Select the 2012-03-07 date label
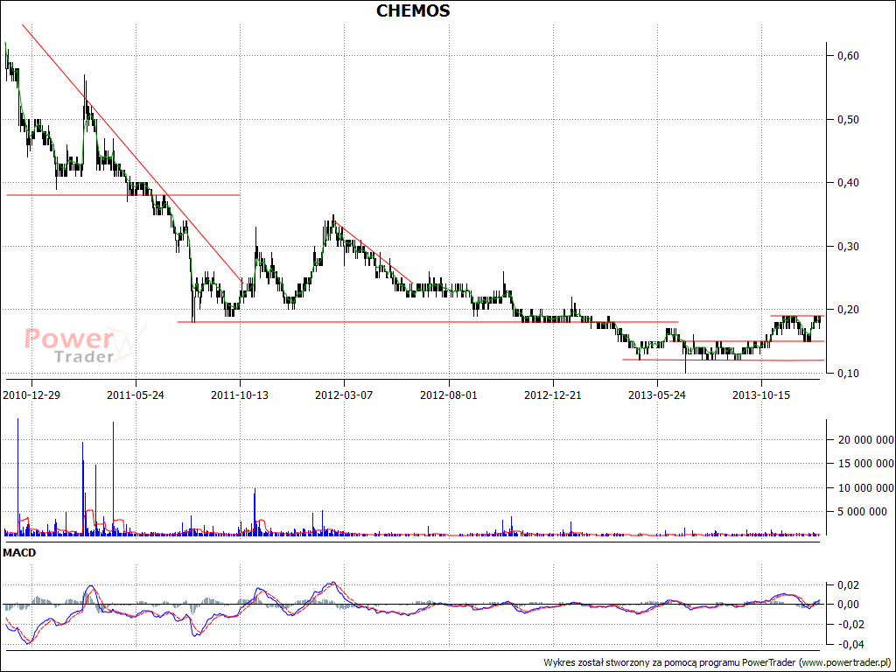Screen dimensions: 896x672 point(344,395)
